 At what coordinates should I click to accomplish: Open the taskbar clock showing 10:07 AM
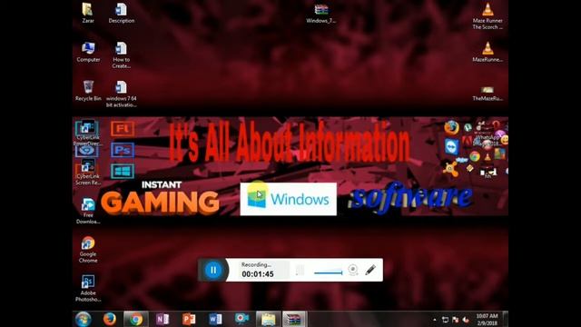point(487,319)
